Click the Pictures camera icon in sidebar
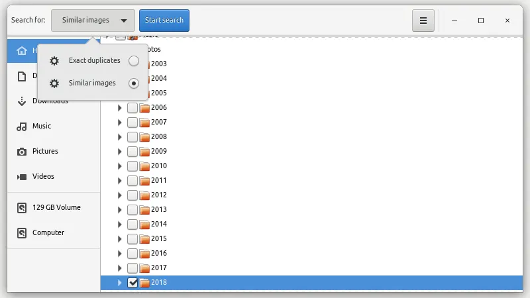The height and width of the screenshot is (298, 530). [x=22, y=152]
